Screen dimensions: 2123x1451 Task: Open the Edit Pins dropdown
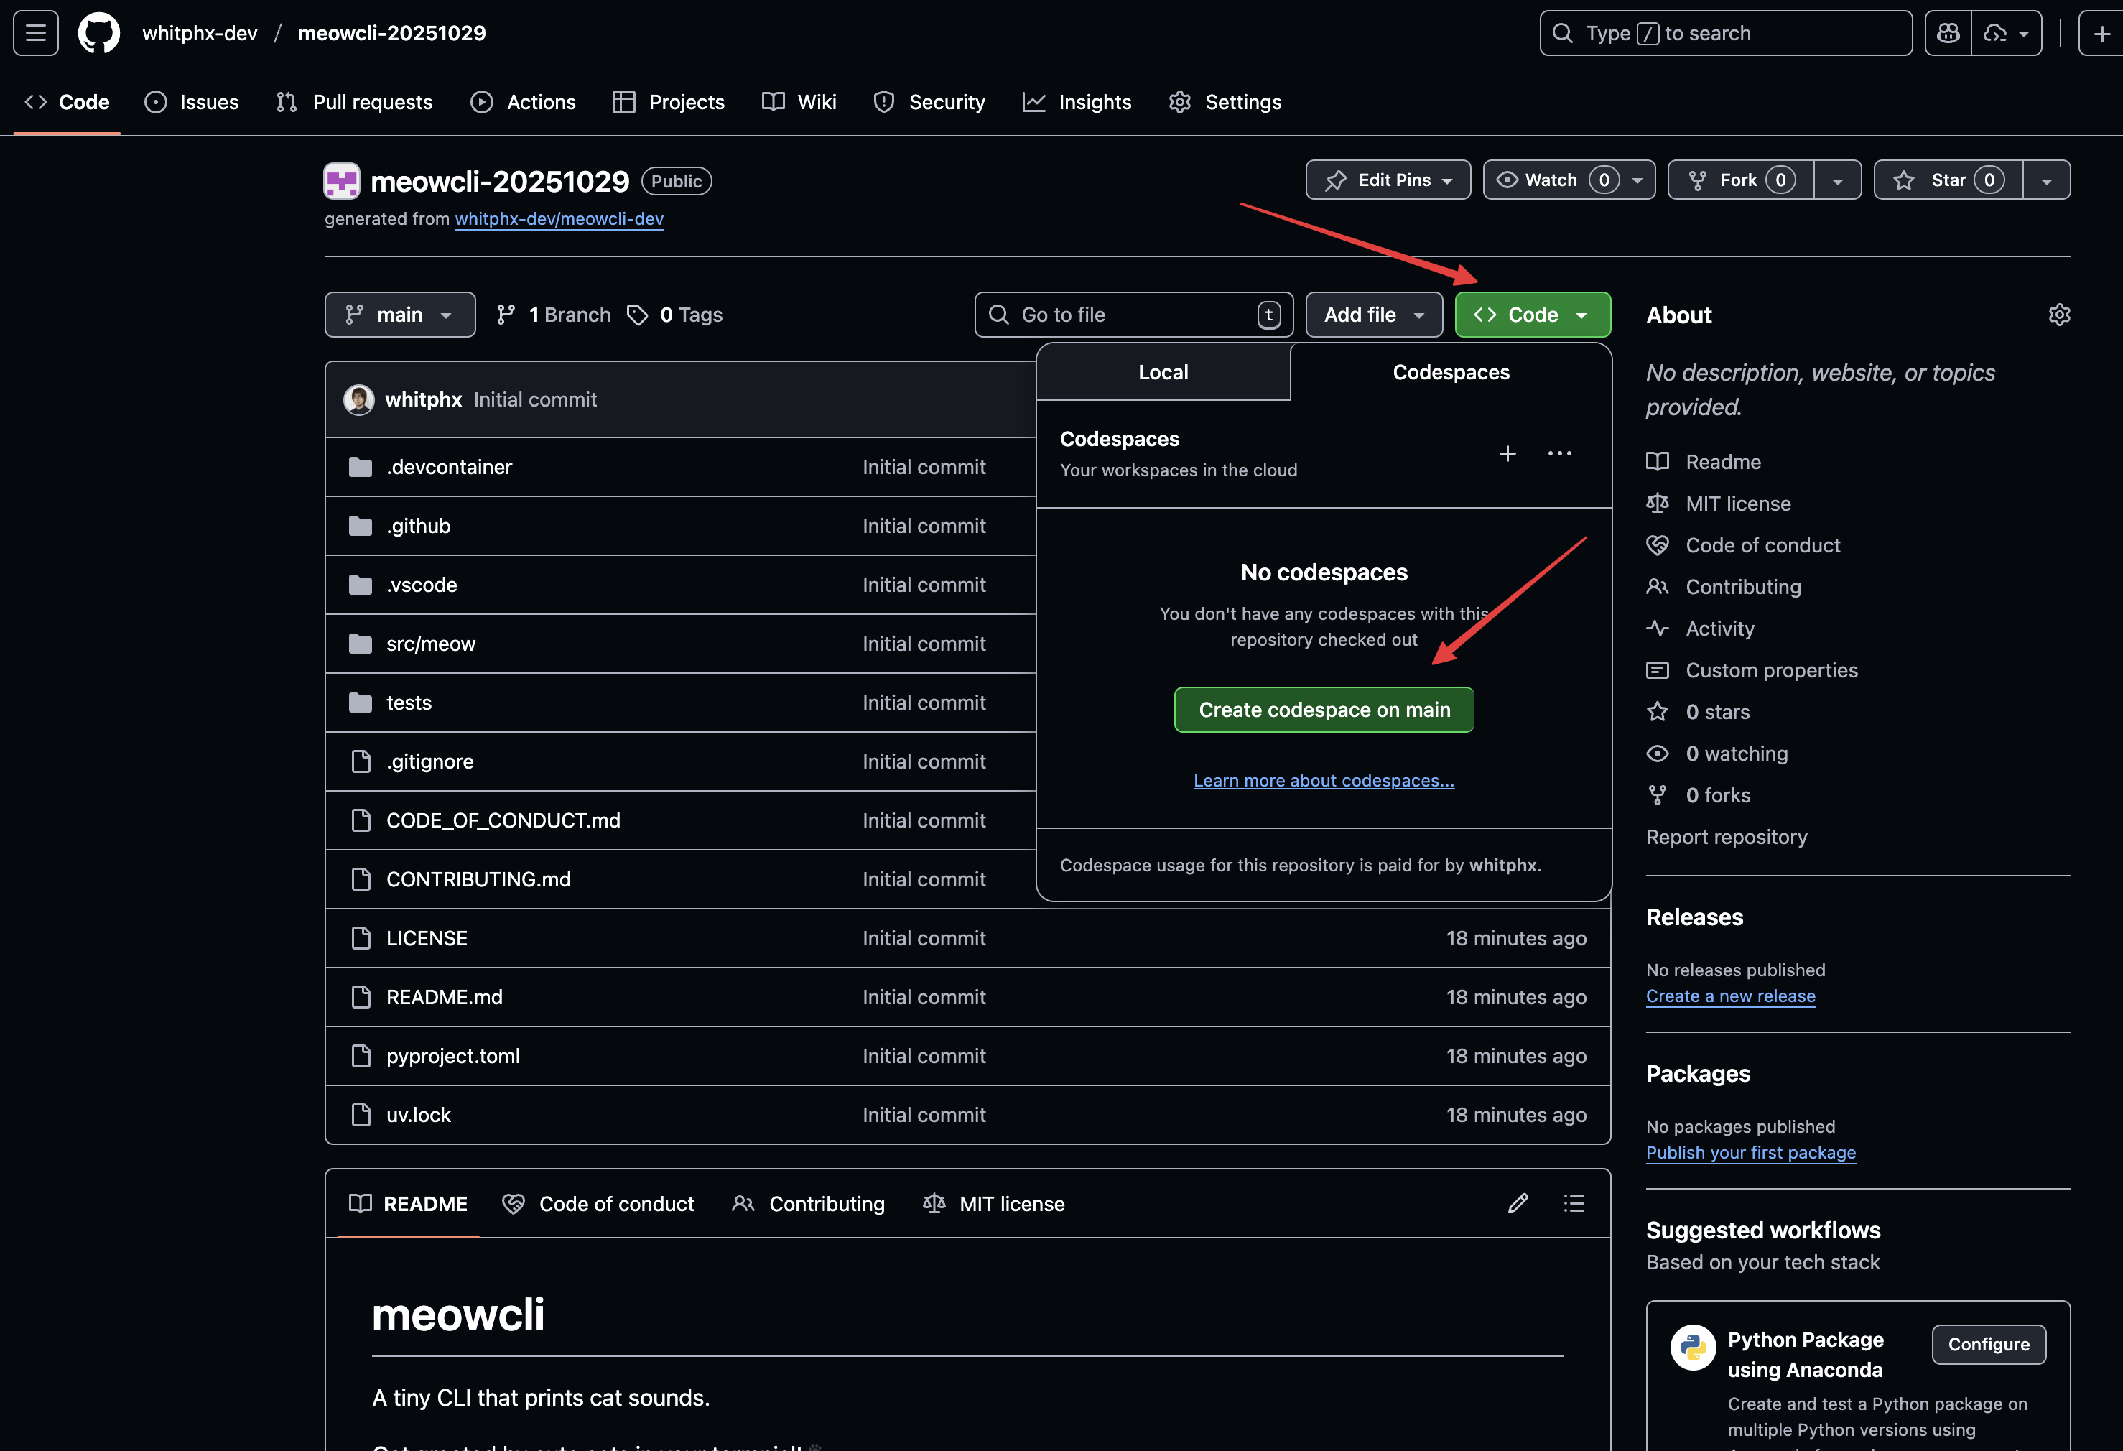pos(1388,180)
